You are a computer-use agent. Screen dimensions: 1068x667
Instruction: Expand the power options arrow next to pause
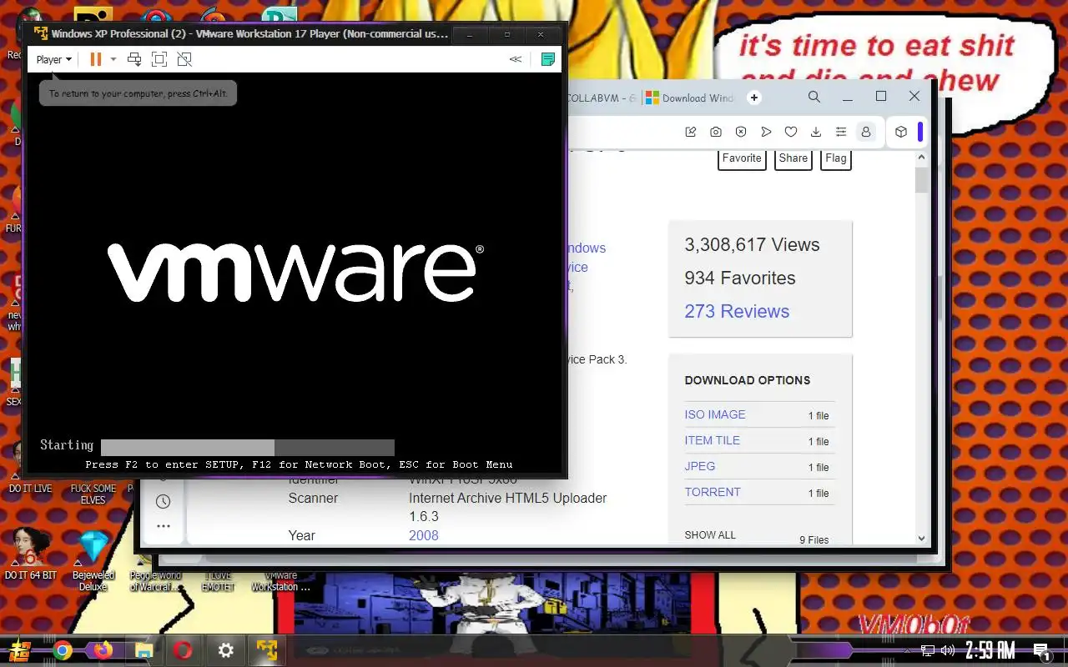[x=113, y=59]
